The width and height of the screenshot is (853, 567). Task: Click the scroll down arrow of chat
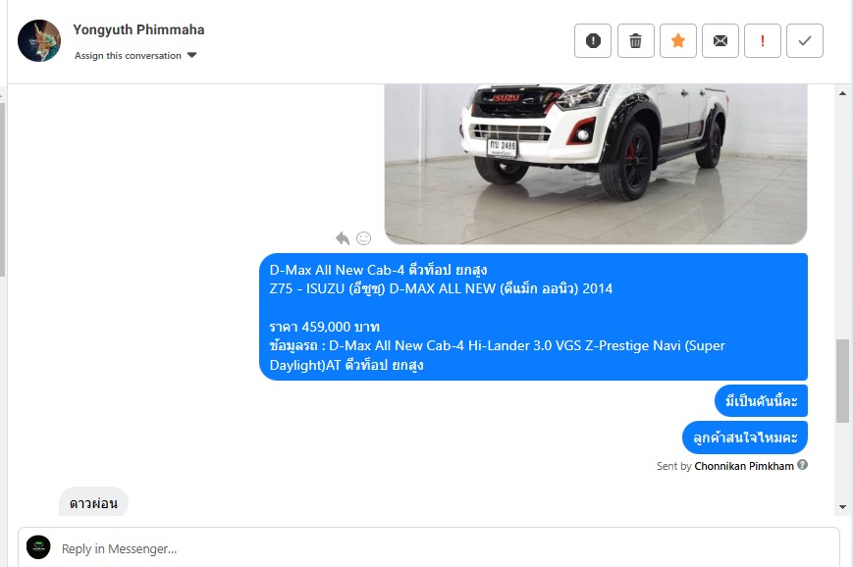[842, 506]
